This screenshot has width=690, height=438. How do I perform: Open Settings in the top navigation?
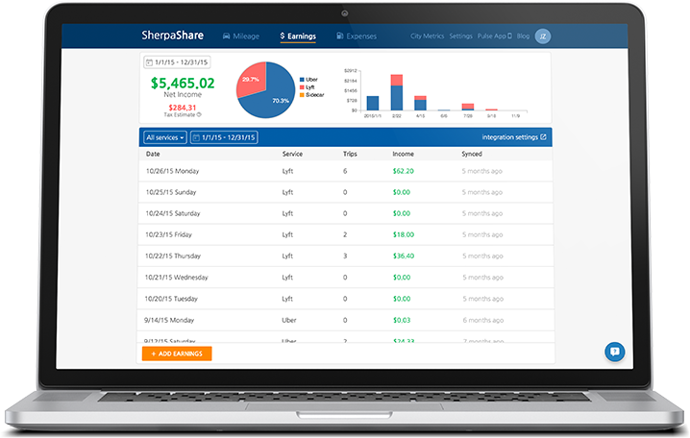pyautogui.click(x=461, y=36)
